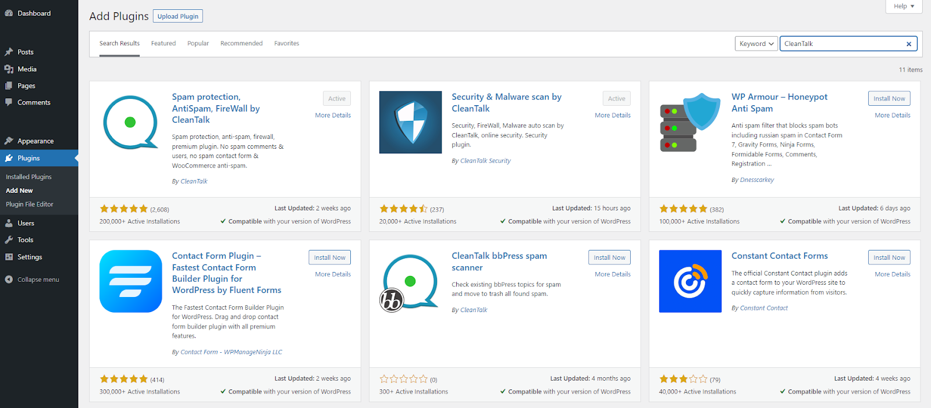The height and width of the screenshot is (408, 931).
Task: Click 'Last Updated: 15 hours ago' text
Action: 591,208
